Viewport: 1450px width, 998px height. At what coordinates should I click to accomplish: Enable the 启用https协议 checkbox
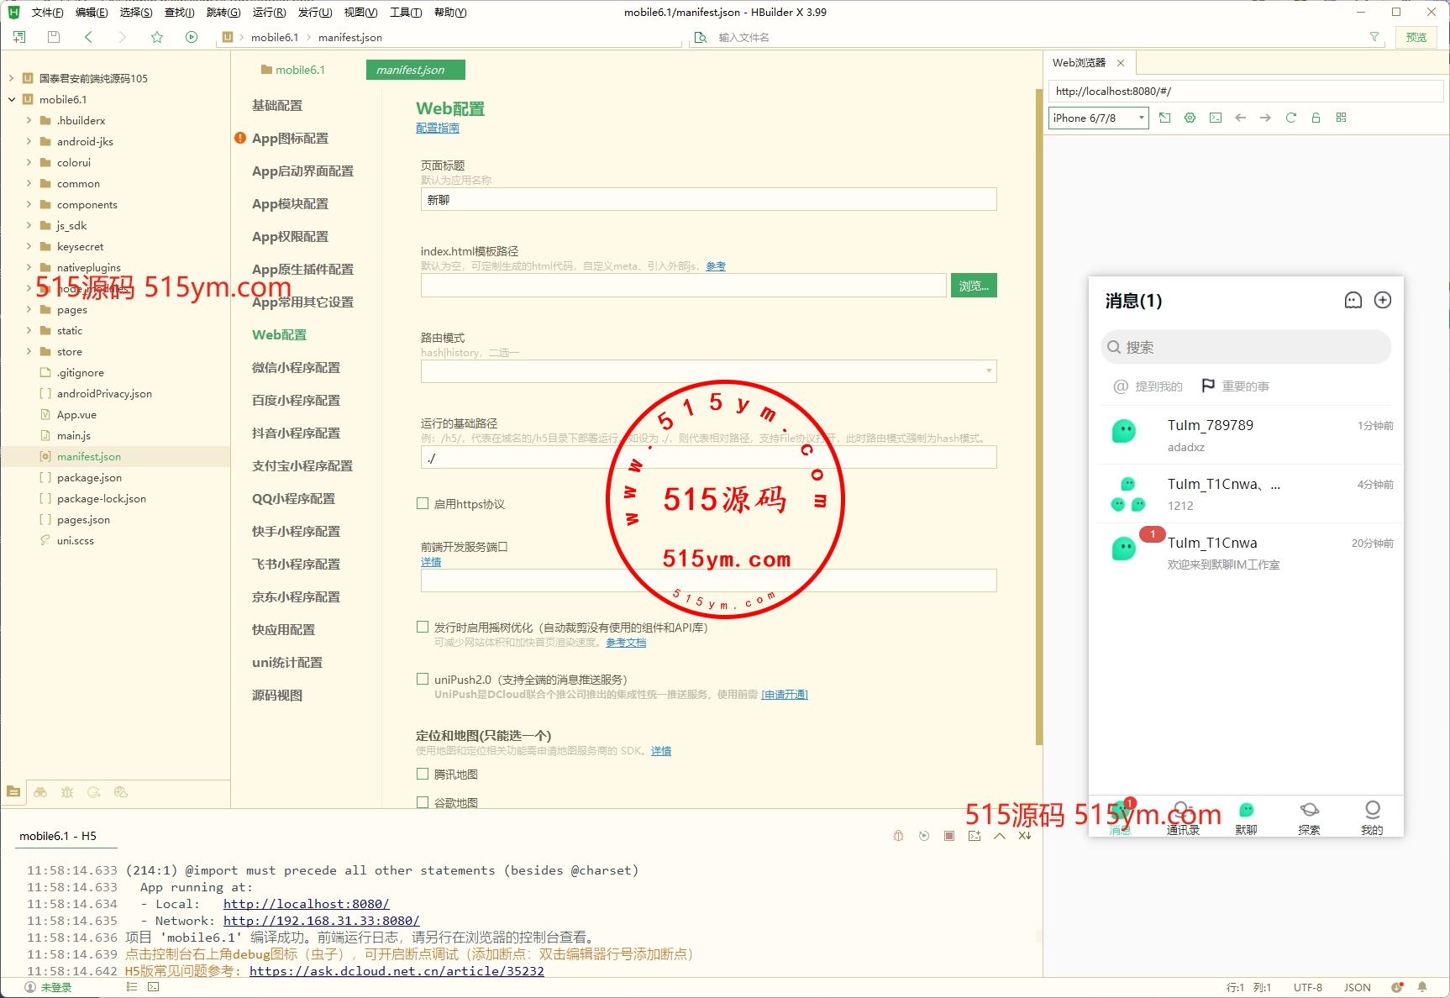pyautogui.click(x=423, y=503)
